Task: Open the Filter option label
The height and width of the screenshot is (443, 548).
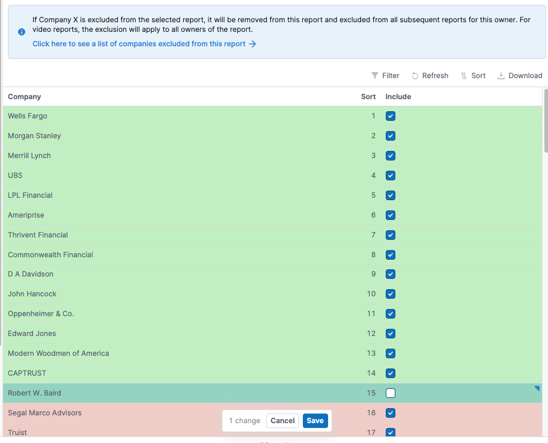Action: click(x=391, y=76)
